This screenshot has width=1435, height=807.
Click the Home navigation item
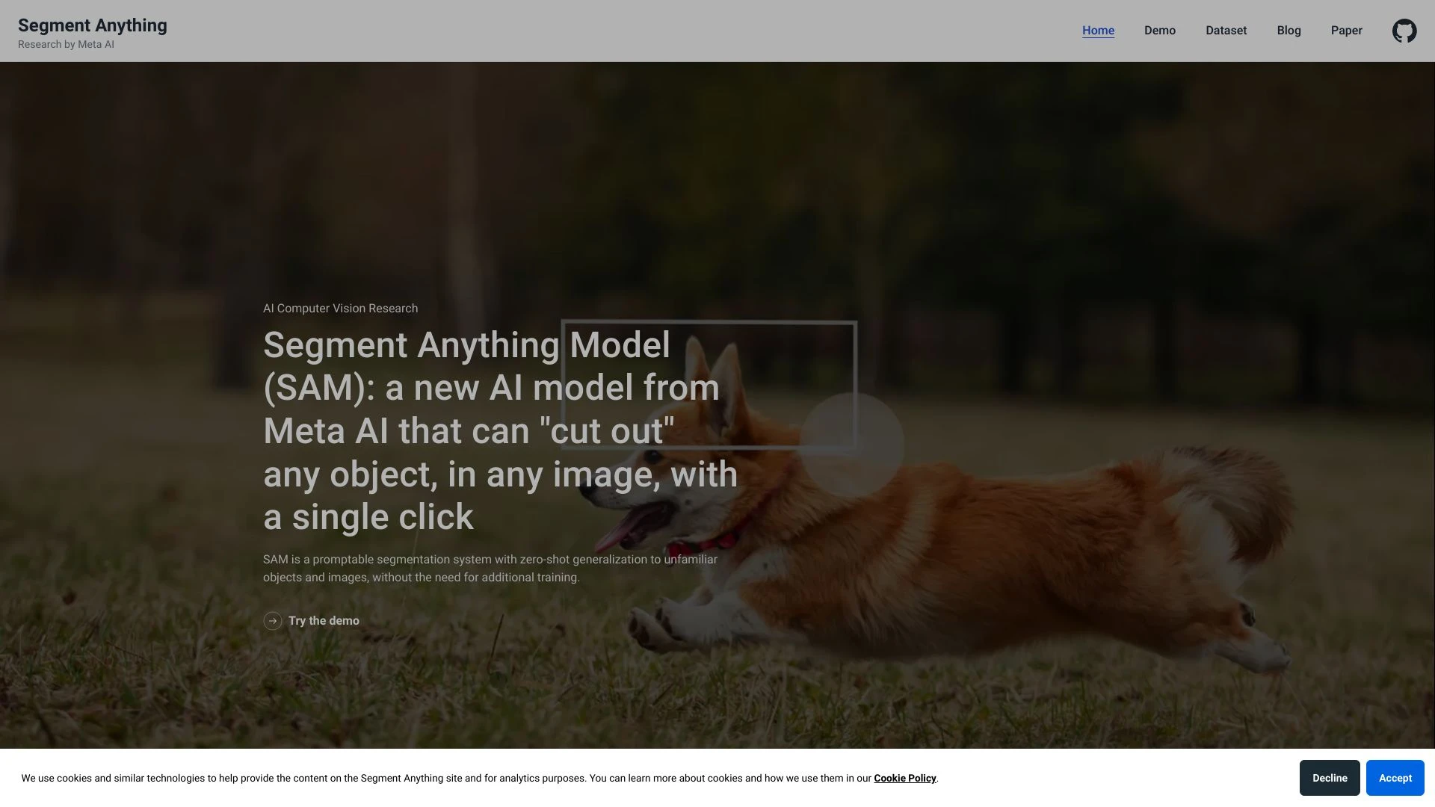[1098, 31]
